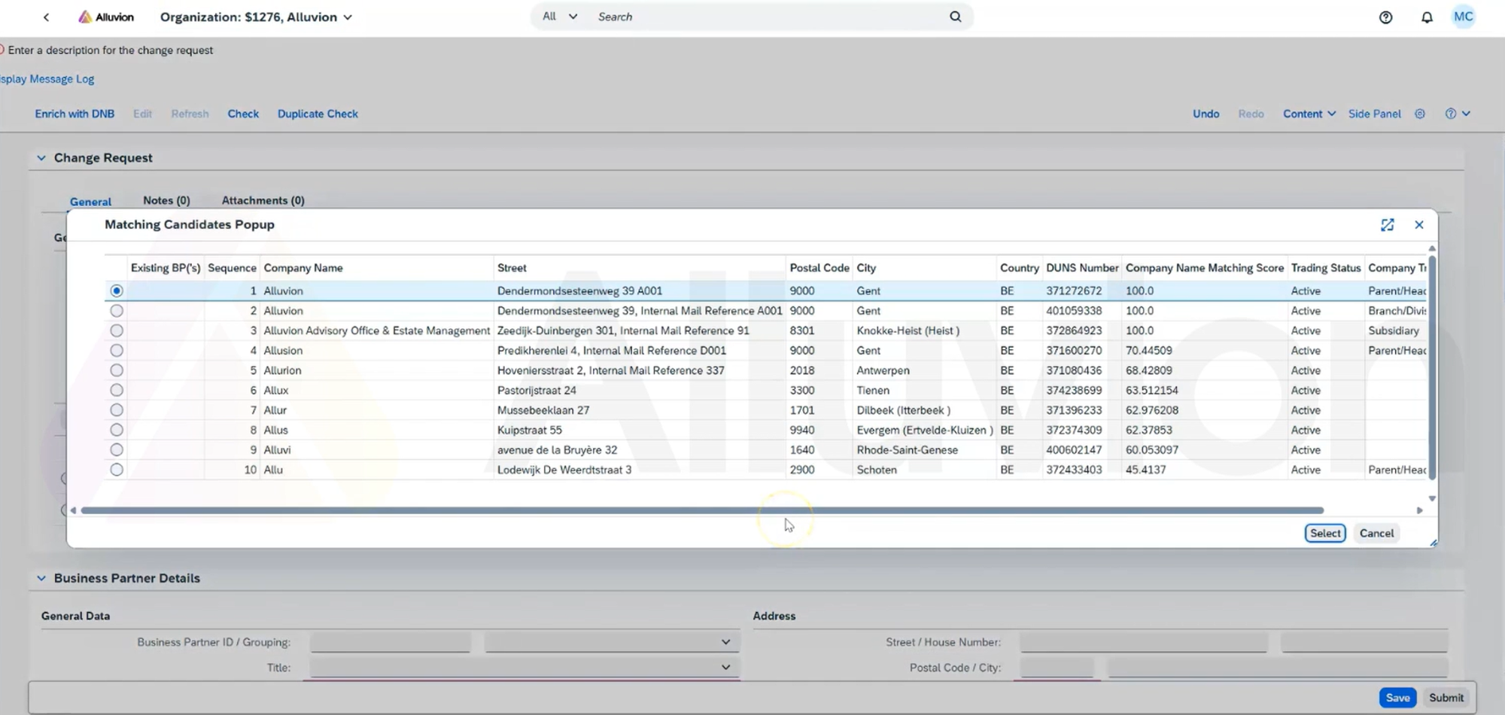Click the MC user avatar

pyautogui.click(x=1463, y=17)
